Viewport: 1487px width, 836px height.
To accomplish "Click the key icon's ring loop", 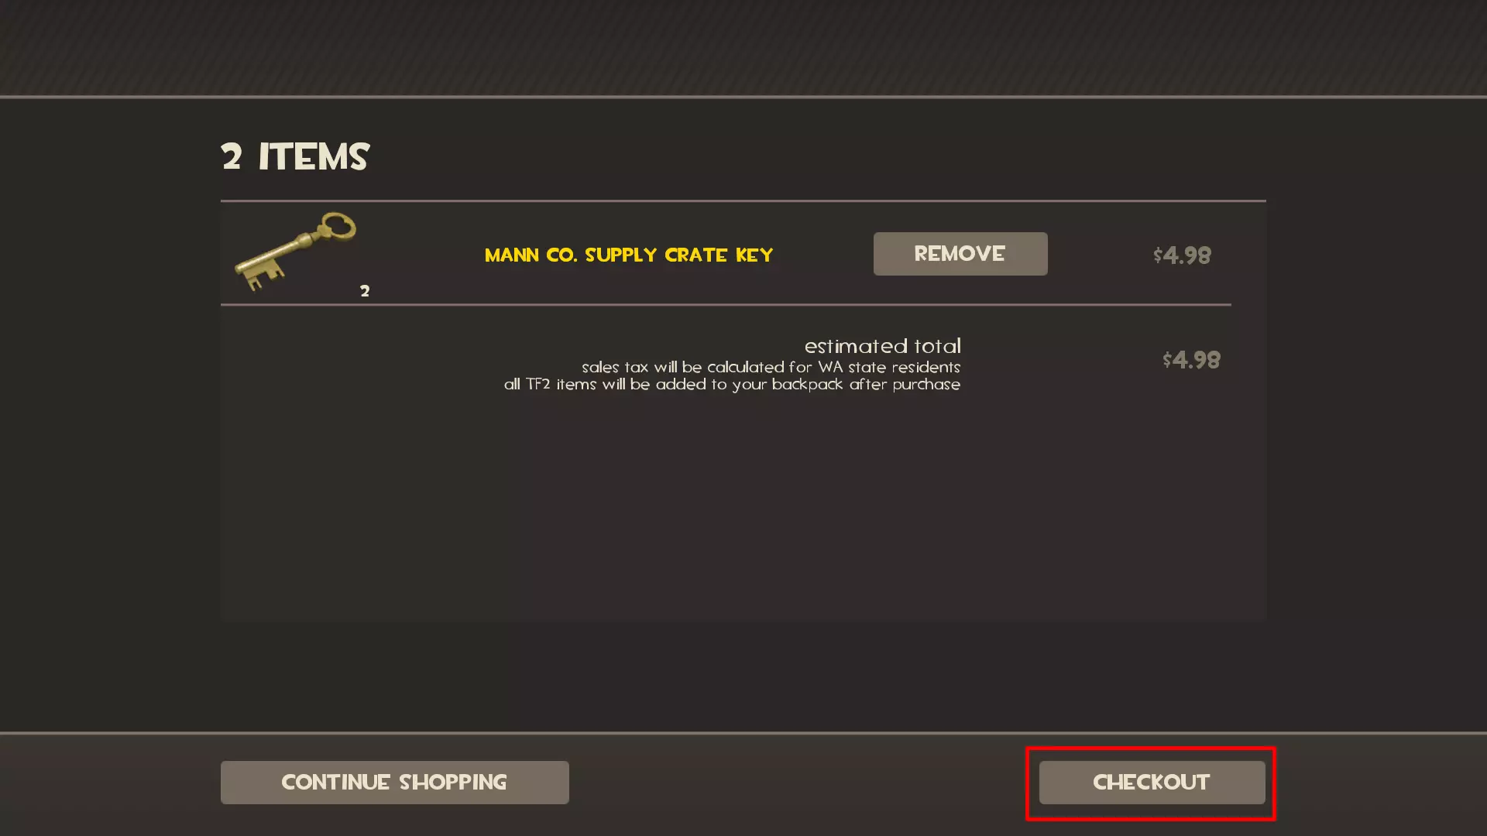I will 338,228.
